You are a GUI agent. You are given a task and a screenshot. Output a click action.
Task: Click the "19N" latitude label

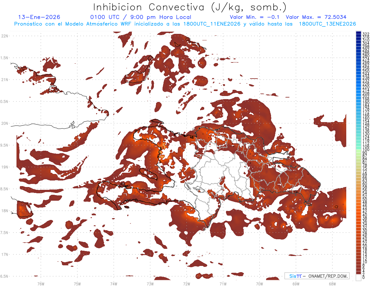[x=4, y=167]
